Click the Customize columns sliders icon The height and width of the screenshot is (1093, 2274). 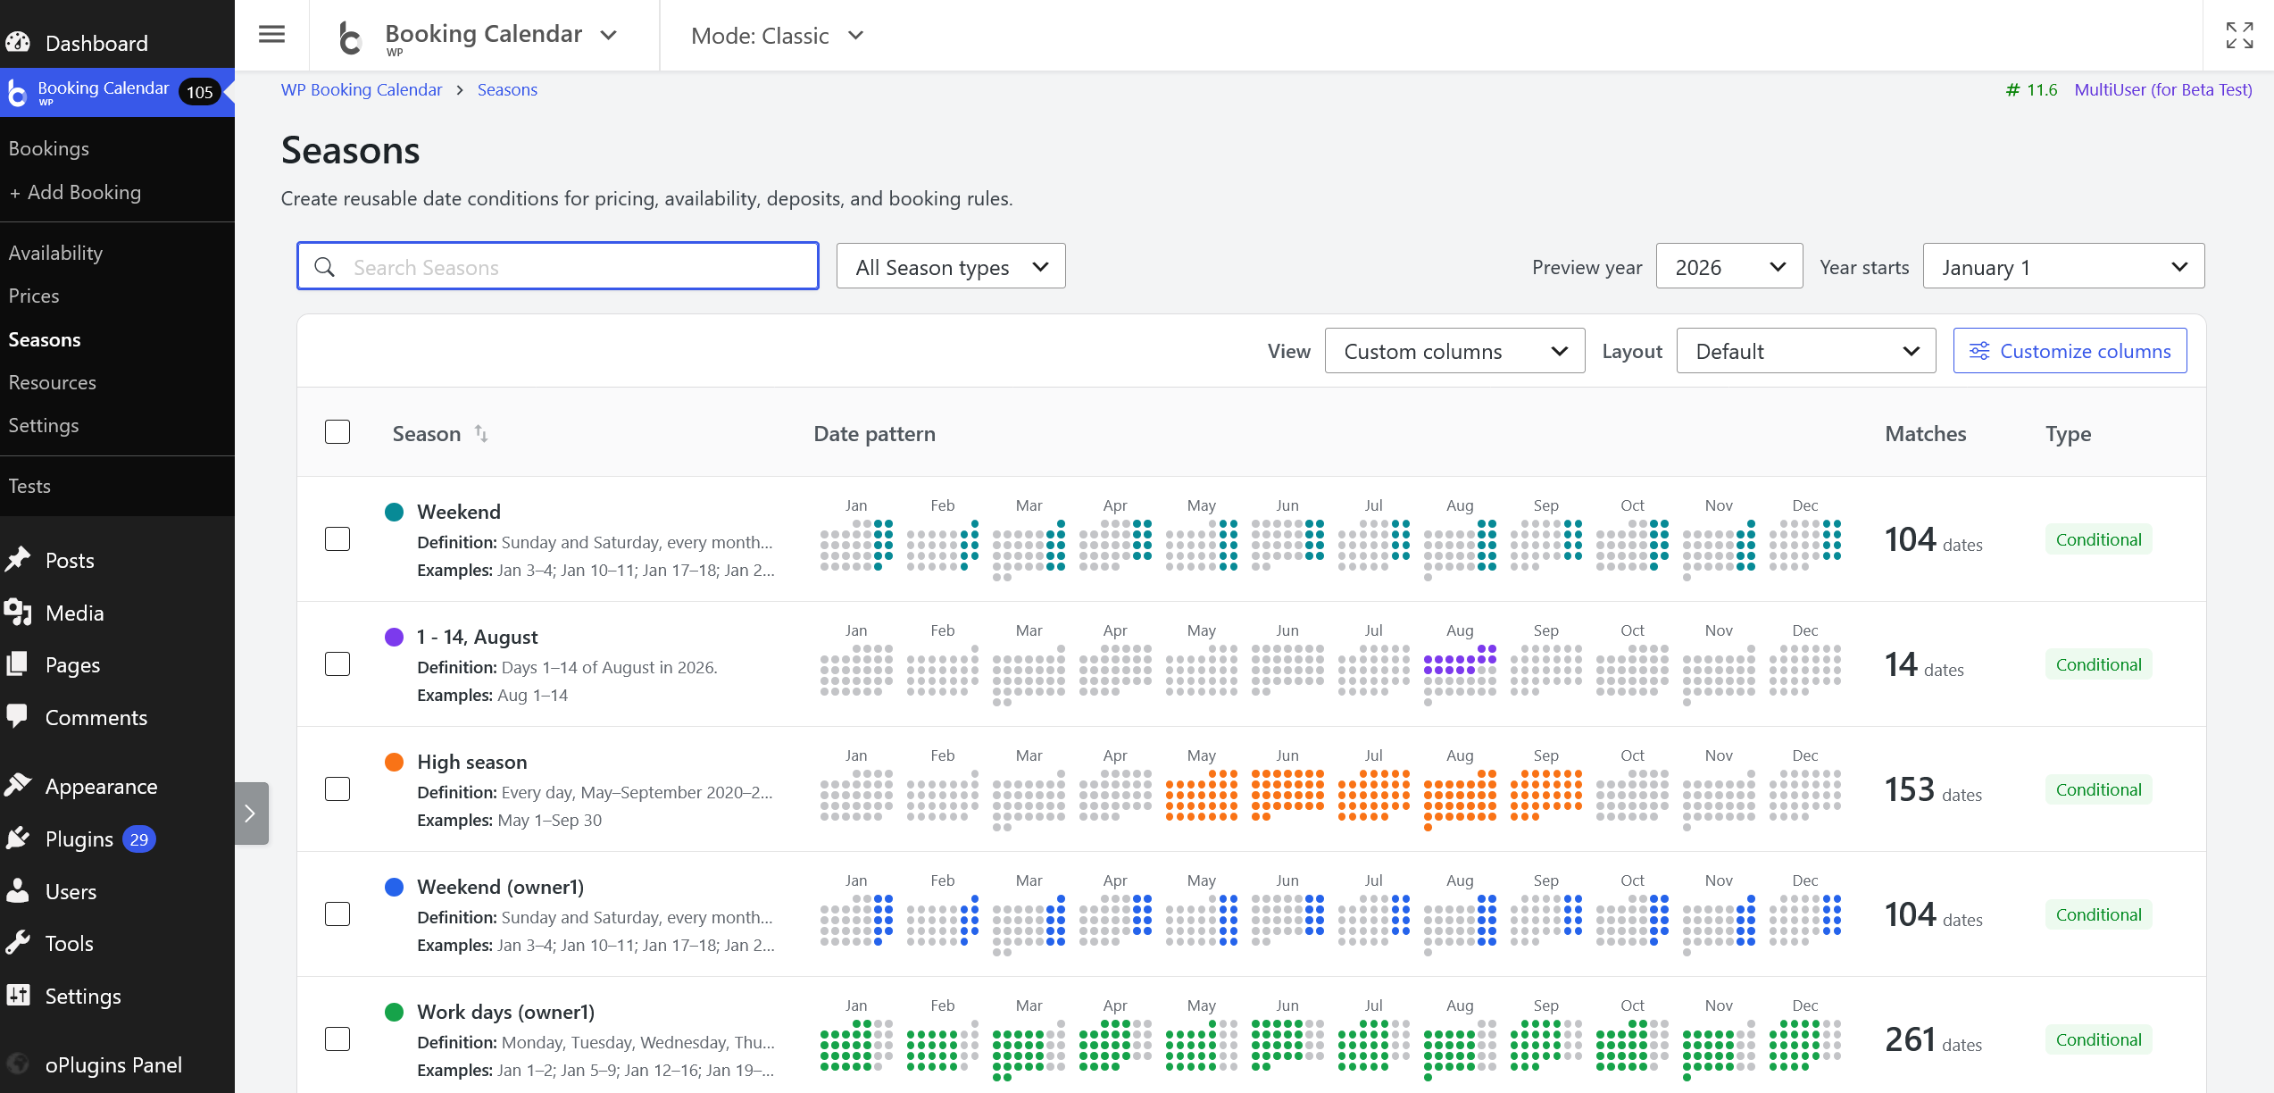pyautogui.click(x=1979, y=351)
